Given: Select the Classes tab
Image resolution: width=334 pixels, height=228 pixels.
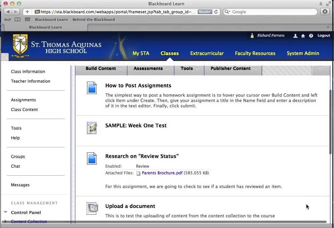Looking at the screenshot, I should 170,53.
